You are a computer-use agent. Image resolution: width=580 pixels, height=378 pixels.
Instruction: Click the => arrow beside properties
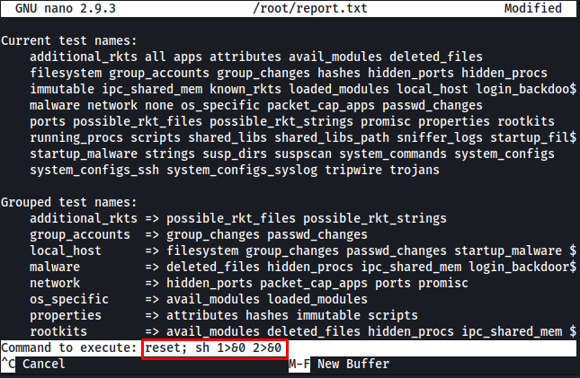[152, 315]
